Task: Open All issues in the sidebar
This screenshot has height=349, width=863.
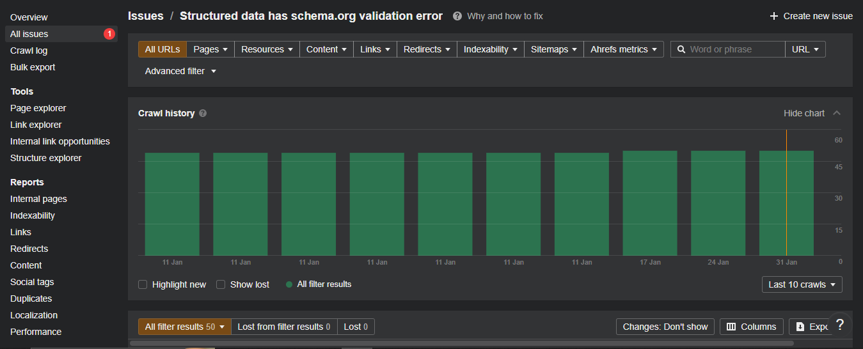Action: click(61, 34)
